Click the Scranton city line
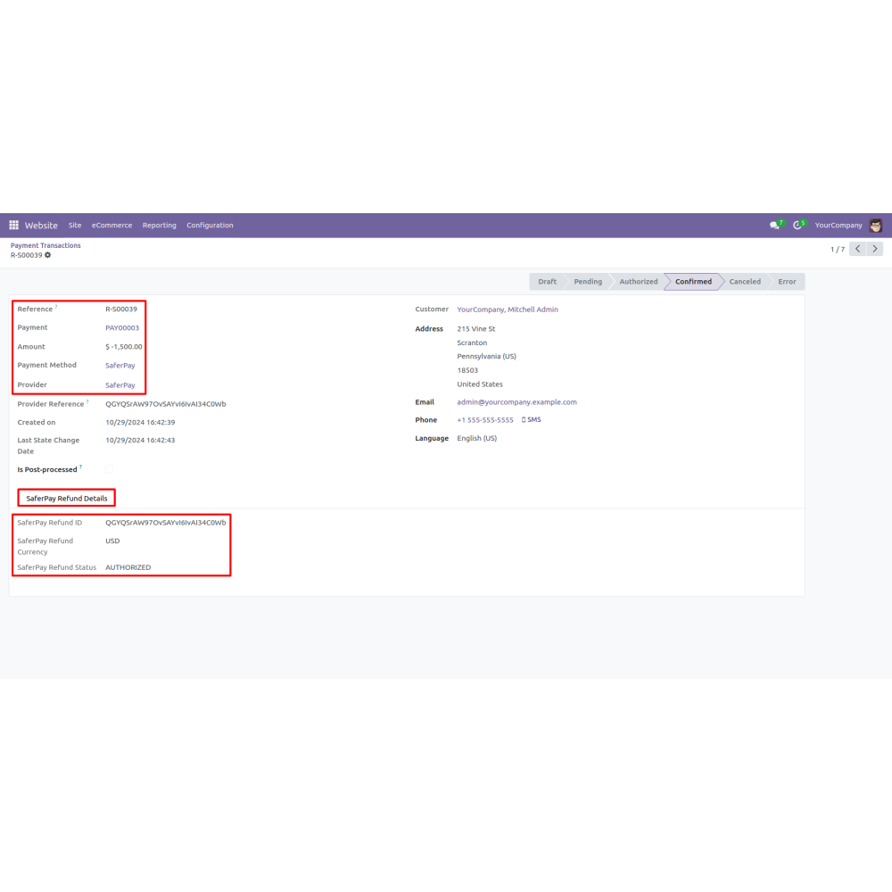 click(x=472, y=343)
